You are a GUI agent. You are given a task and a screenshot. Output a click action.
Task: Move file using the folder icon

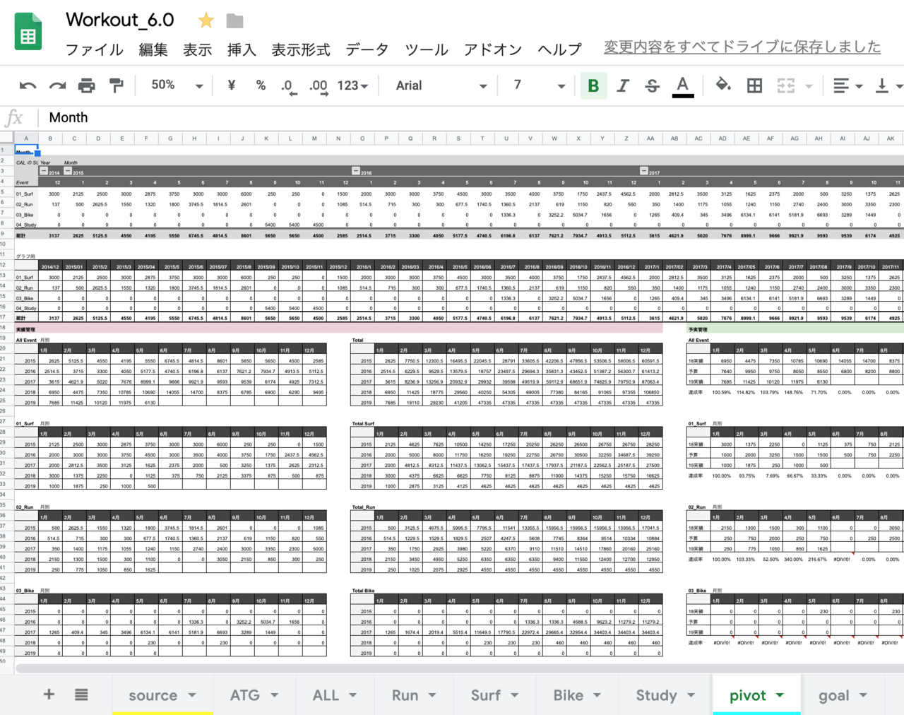click(x=234, y=20)
